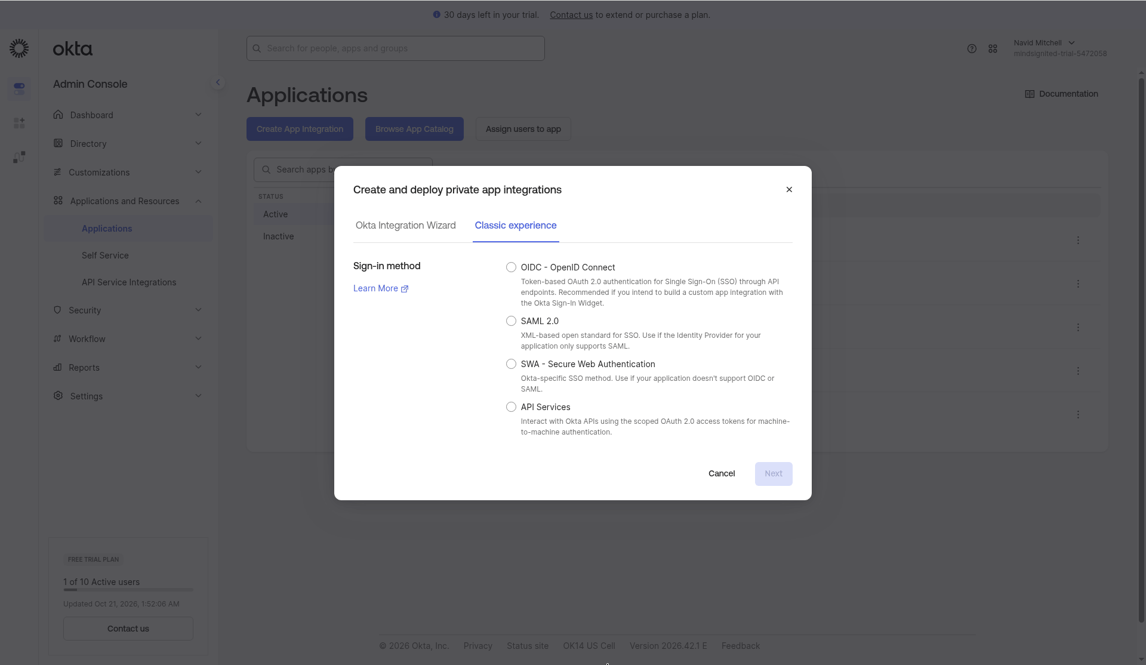Viewport: 1146px width, 665px height.
Task: Select SAML 2.0 radio button
Action: pyautogui.click(x=511, y=321)
